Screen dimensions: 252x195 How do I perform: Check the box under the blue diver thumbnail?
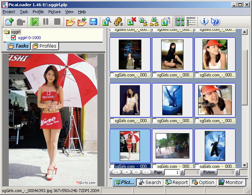(x=155, y=121)
